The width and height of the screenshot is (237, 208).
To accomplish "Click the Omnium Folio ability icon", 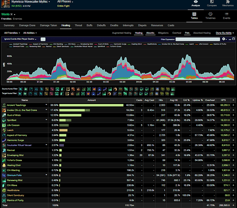I will [4, 175].
